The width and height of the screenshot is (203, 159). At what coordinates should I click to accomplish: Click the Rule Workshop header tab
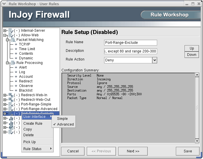click(x=170, y=15)
